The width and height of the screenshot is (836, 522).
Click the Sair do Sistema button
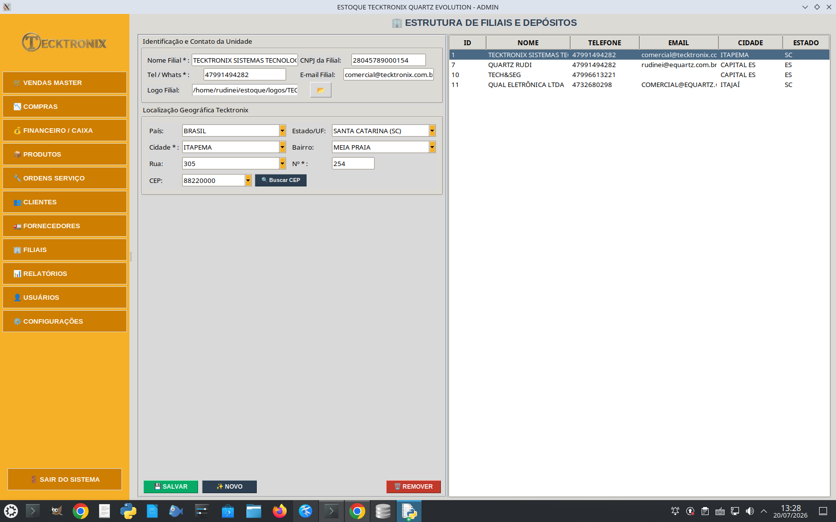tap(65, 479)
